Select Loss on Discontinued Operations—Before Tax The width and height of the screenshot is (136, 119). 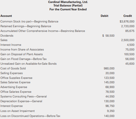pyautogui.click(x=30, y=116)
